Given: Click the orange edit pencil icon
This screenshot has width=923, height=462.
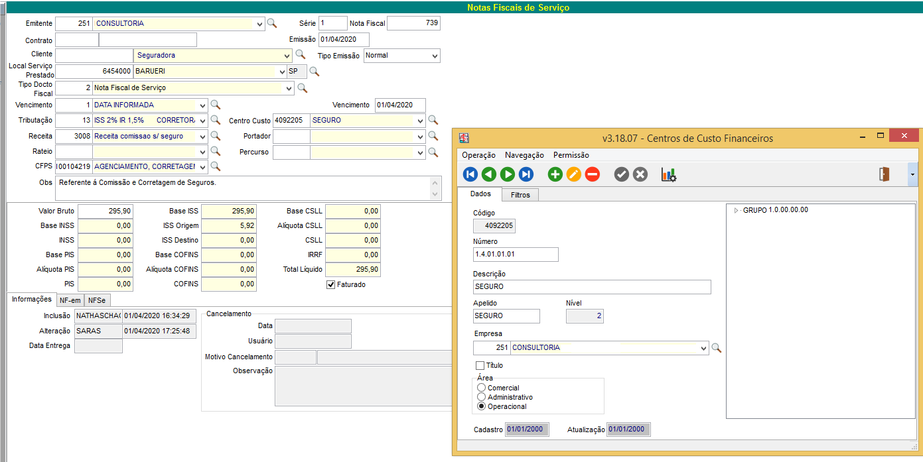Looking at the screenshot, I should 574,174.
